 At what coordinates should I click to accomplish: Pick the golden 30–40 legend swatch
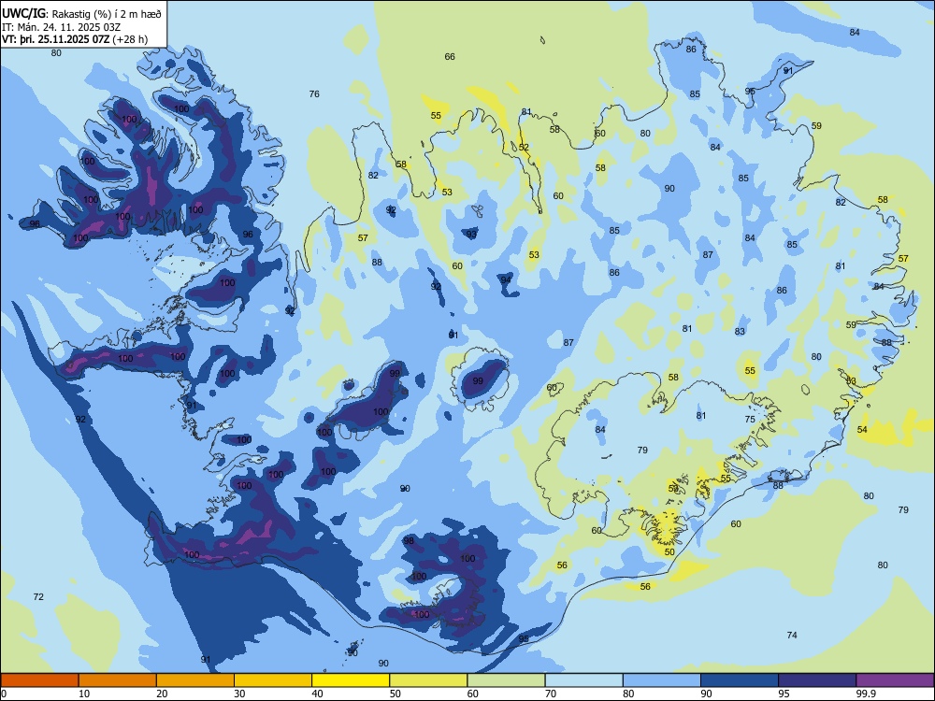coord(273,680)
